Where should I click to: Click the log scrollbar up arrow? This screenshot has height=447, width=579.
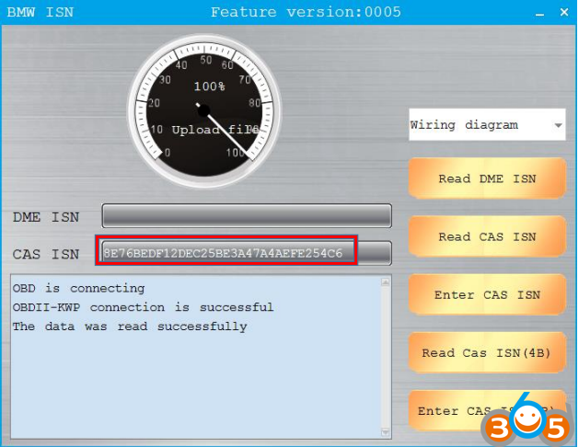(x=386, y=281)
